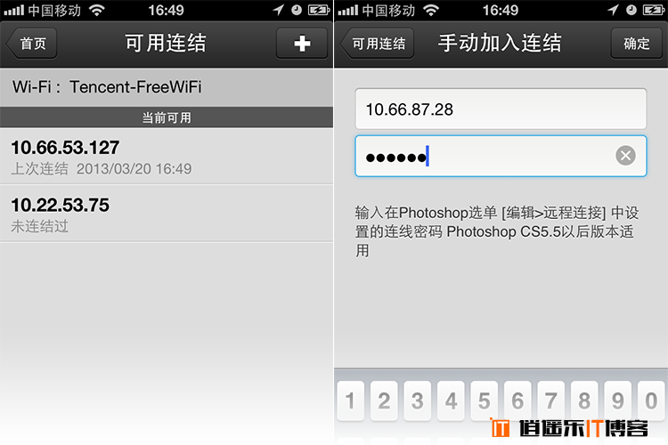Tap keyboard key 6
The image size is (668, 445).
(x=517, y=400)
